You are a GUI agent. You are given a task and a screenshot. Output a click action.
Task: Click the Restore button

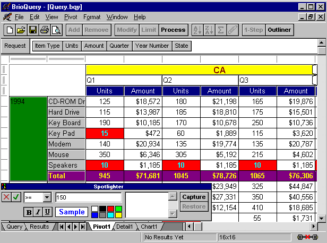pos(194,206)
